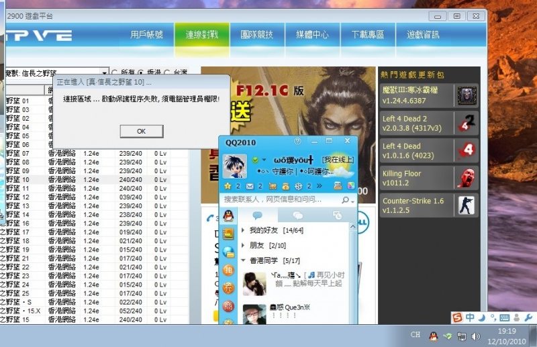Switch to QQ contacts tab

click(257, 215)
